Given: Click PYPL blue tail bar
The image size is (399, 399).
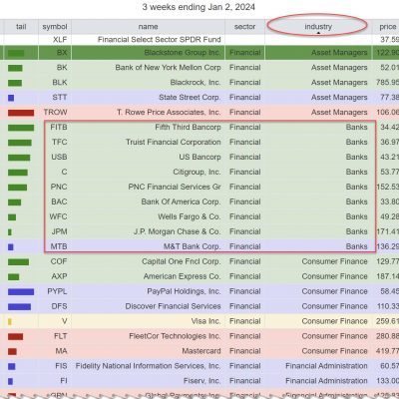Looking at the screenshot, I should tap(21, 292).
